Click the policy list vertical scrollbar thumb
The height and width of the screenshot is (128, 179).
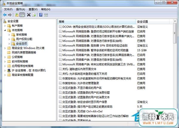[x=175, y=33]
